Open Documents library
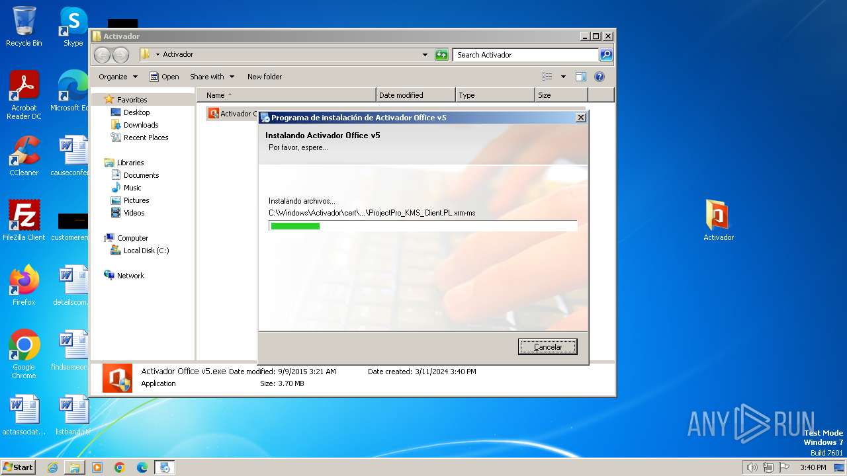 tap(141, 175)
